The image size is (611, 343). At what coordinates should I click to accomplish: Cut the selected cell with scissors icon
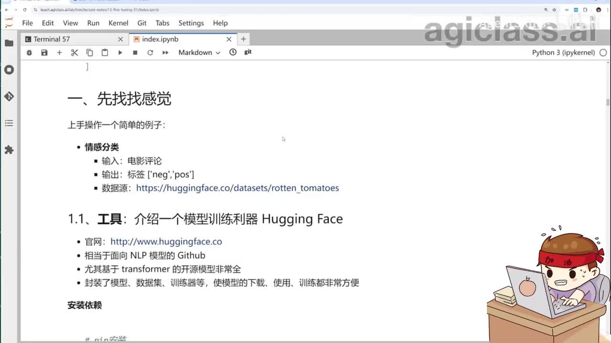74,52
